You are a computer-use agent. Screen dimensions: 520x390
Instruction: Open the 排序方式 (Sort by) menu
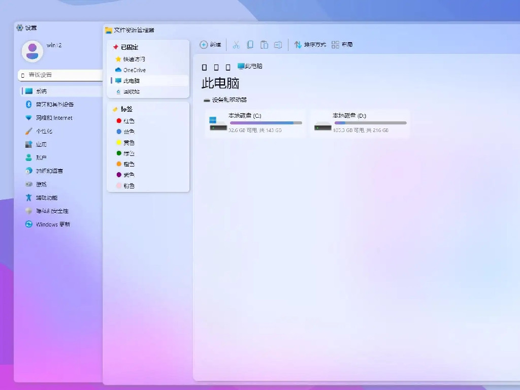pos(310,45)
